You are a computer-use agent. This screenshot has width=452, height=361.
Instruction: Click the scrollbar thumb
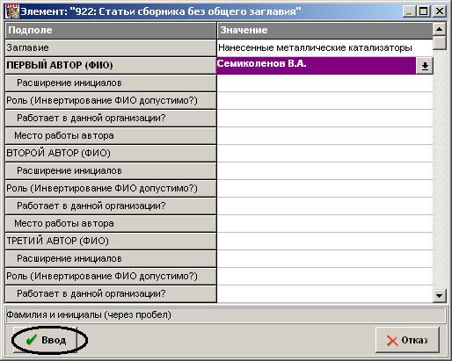439,43
